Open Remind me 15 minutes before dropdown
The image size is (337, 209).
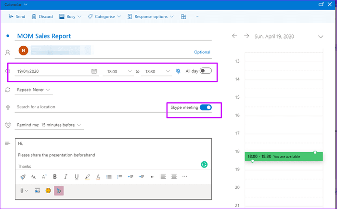pyautogui.click(x=49, y=125)
